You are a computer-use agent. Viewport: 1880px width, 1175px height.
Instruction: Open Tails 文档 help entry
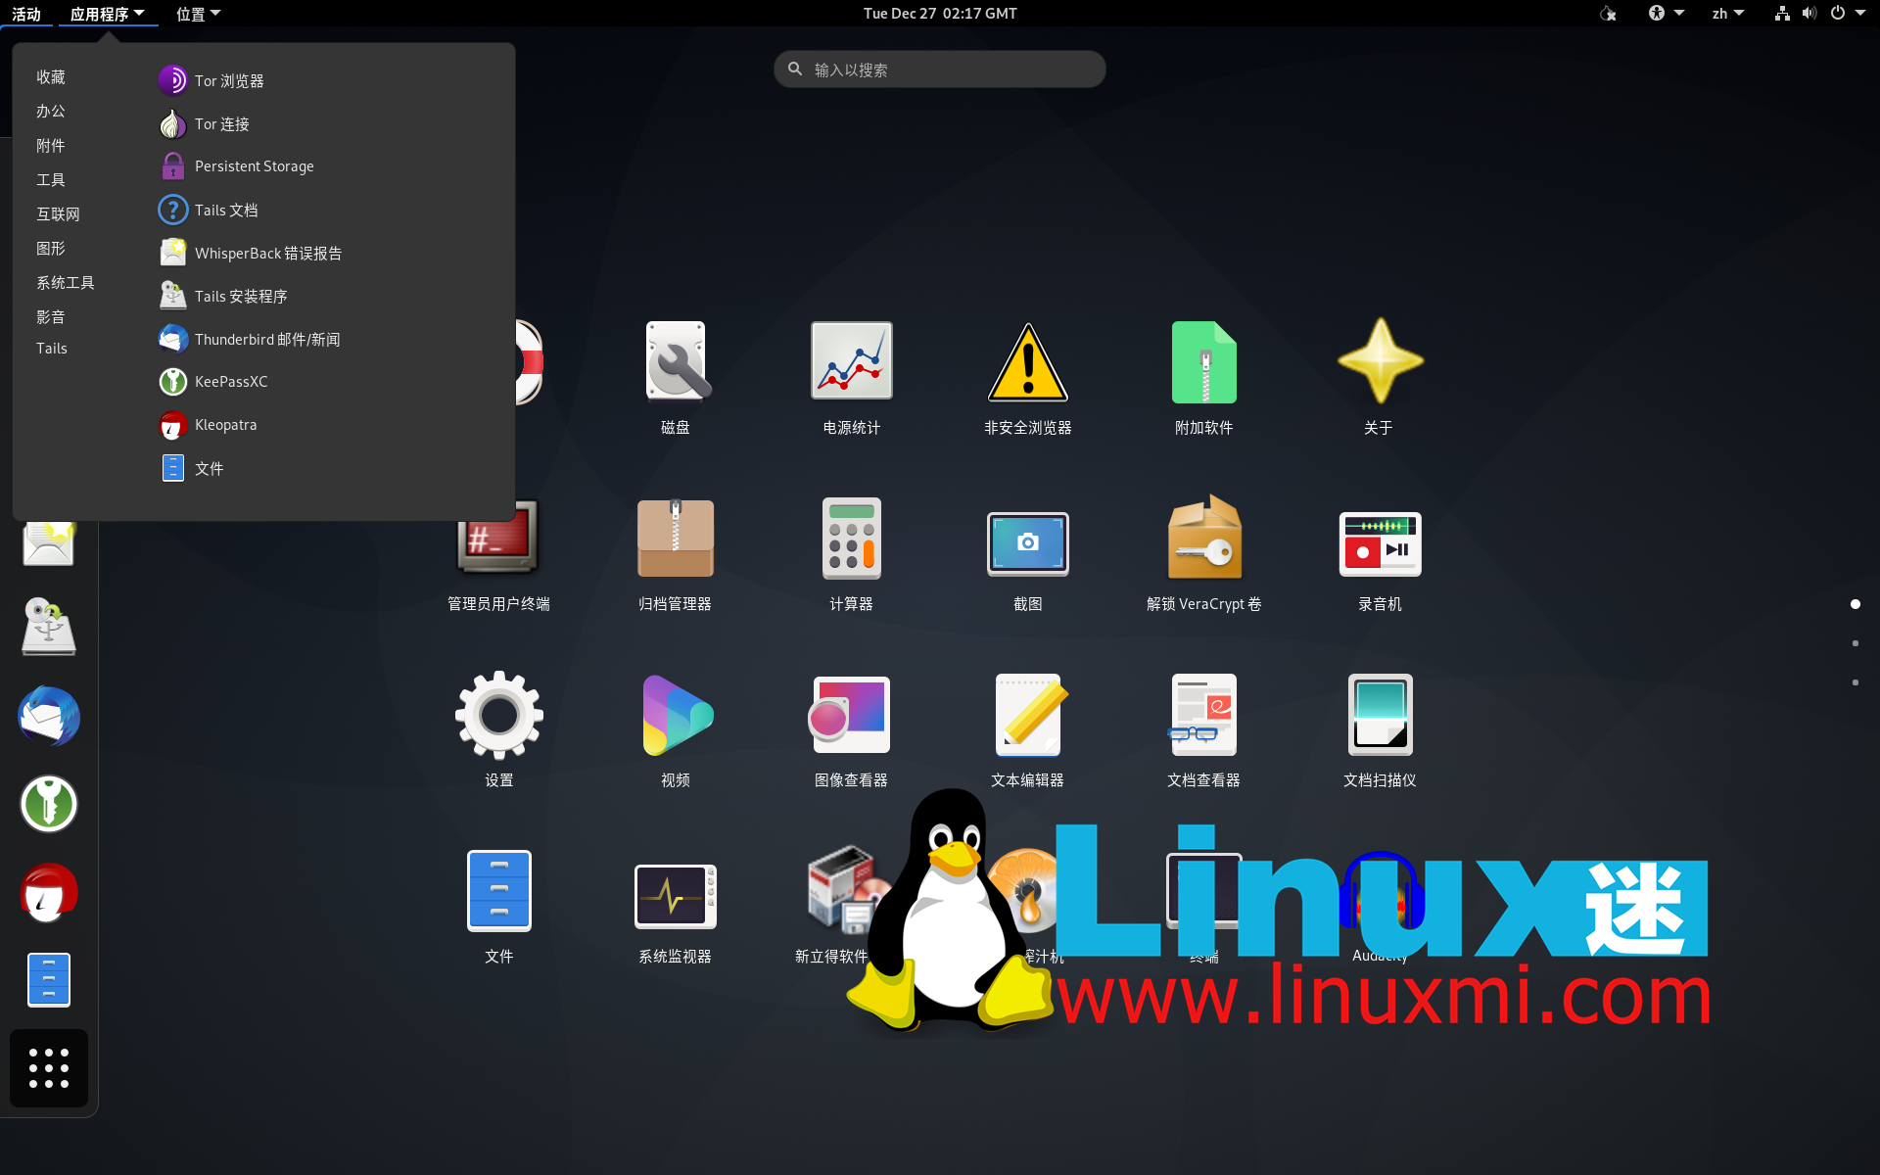209,210
